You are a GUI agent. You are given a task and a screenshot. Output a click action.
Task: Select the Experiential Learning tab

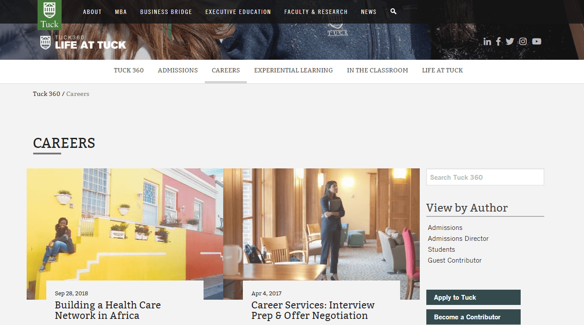point(294,70)
